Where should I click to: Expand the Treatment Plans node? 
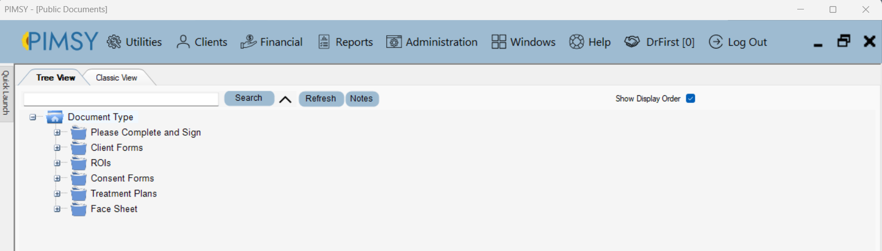click(x=57, y=194)
